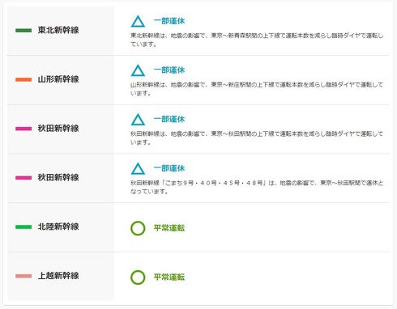Click the dark green color bar beside 東北新幹線
The image size is (397, 309).
(x=23, y=31)
